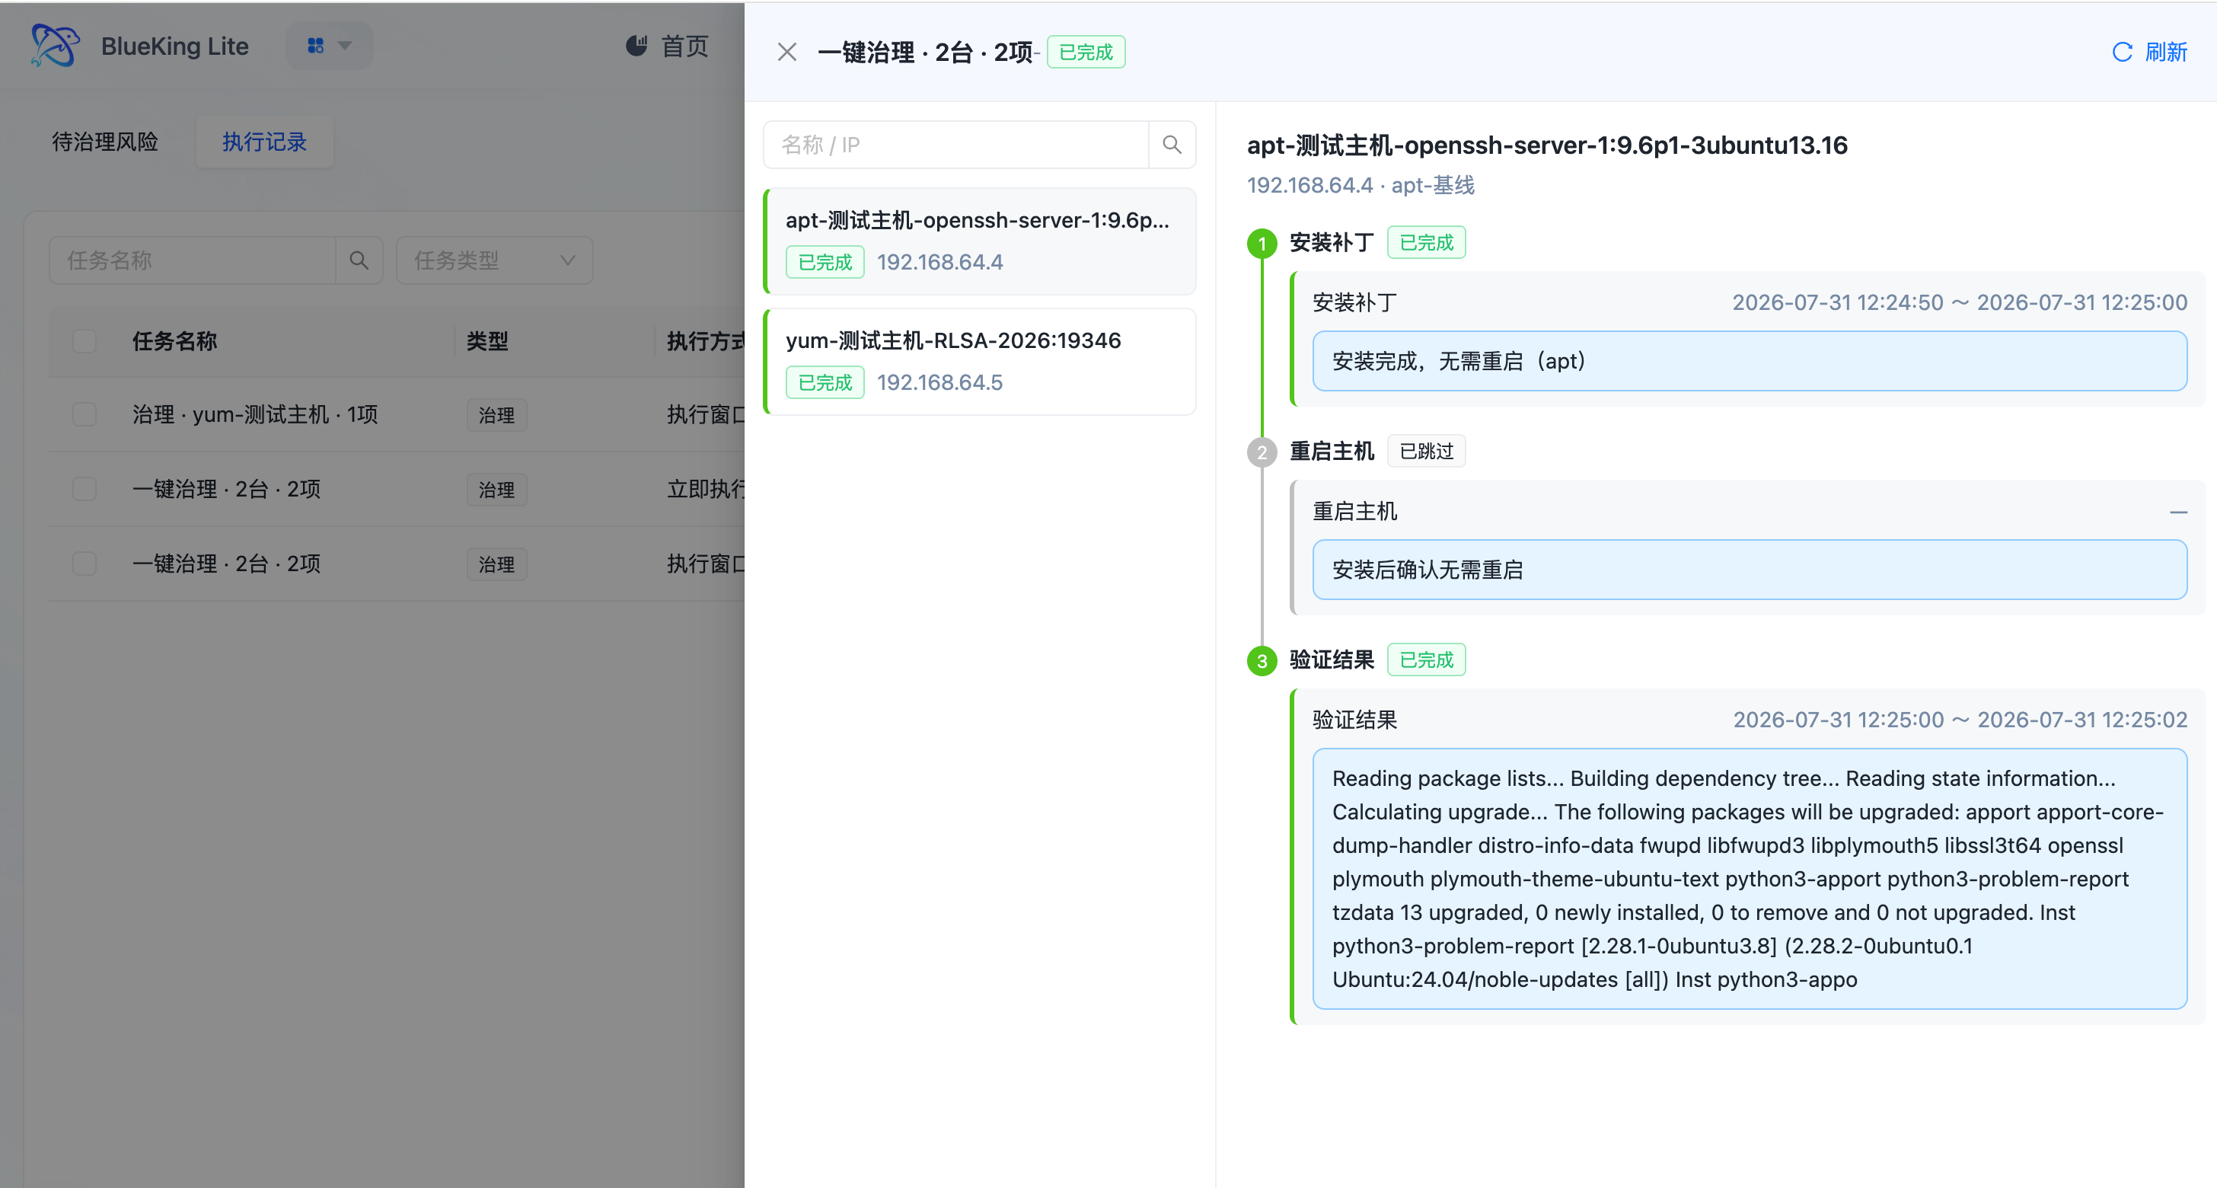The image size is (2217, 1188).
Task: Click the 名称 / IP search icon
Action: [x=1172, y=145]
